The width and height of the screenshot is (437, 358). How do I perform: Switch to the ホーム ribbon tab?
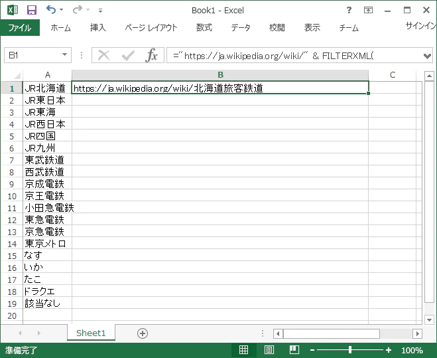(61, 28)
